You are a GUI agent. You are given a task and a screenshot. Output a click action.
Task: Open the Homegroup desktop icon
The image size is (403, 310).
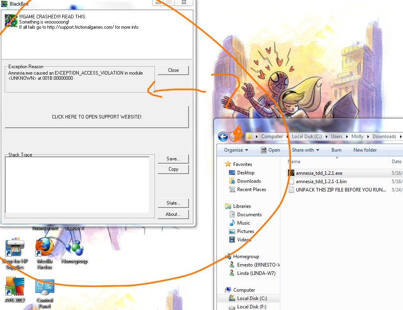click(x=74, y=249)
